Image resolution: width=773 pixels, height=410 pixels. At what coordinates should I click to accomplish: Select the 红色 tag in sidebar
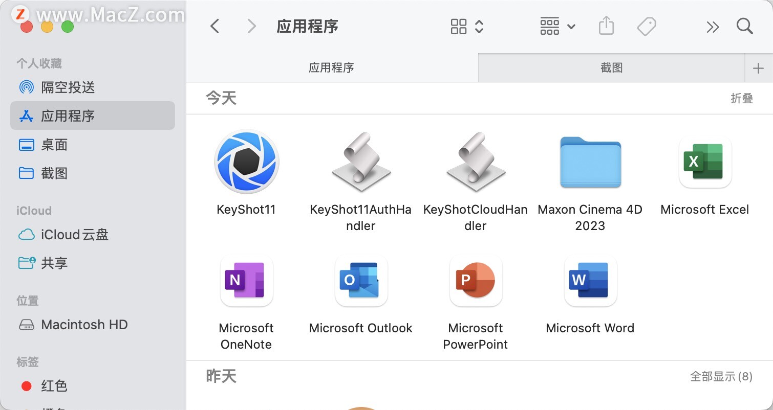click(x=92, y=386)
